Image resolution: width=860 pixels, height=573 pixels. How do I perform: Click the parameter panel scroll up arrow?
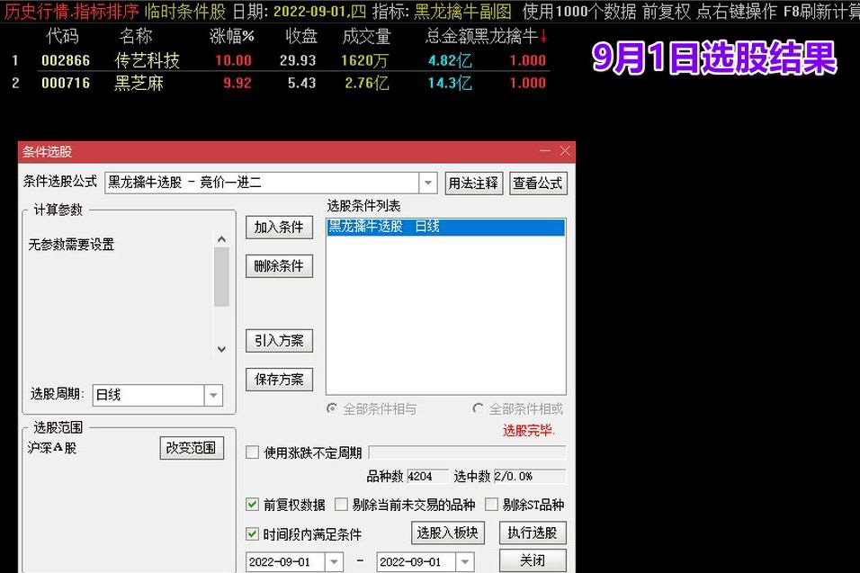(221, 239)
